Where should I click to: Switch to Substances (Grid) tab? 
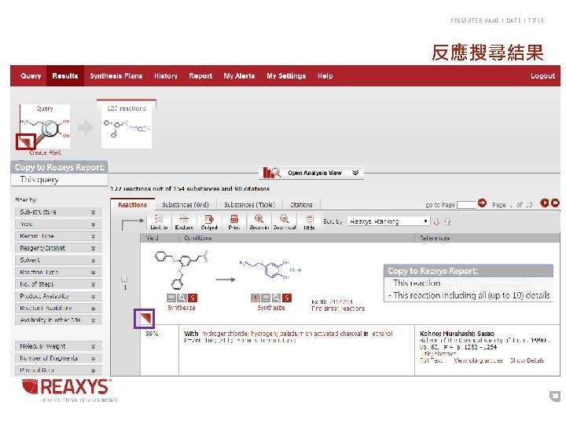186,204
